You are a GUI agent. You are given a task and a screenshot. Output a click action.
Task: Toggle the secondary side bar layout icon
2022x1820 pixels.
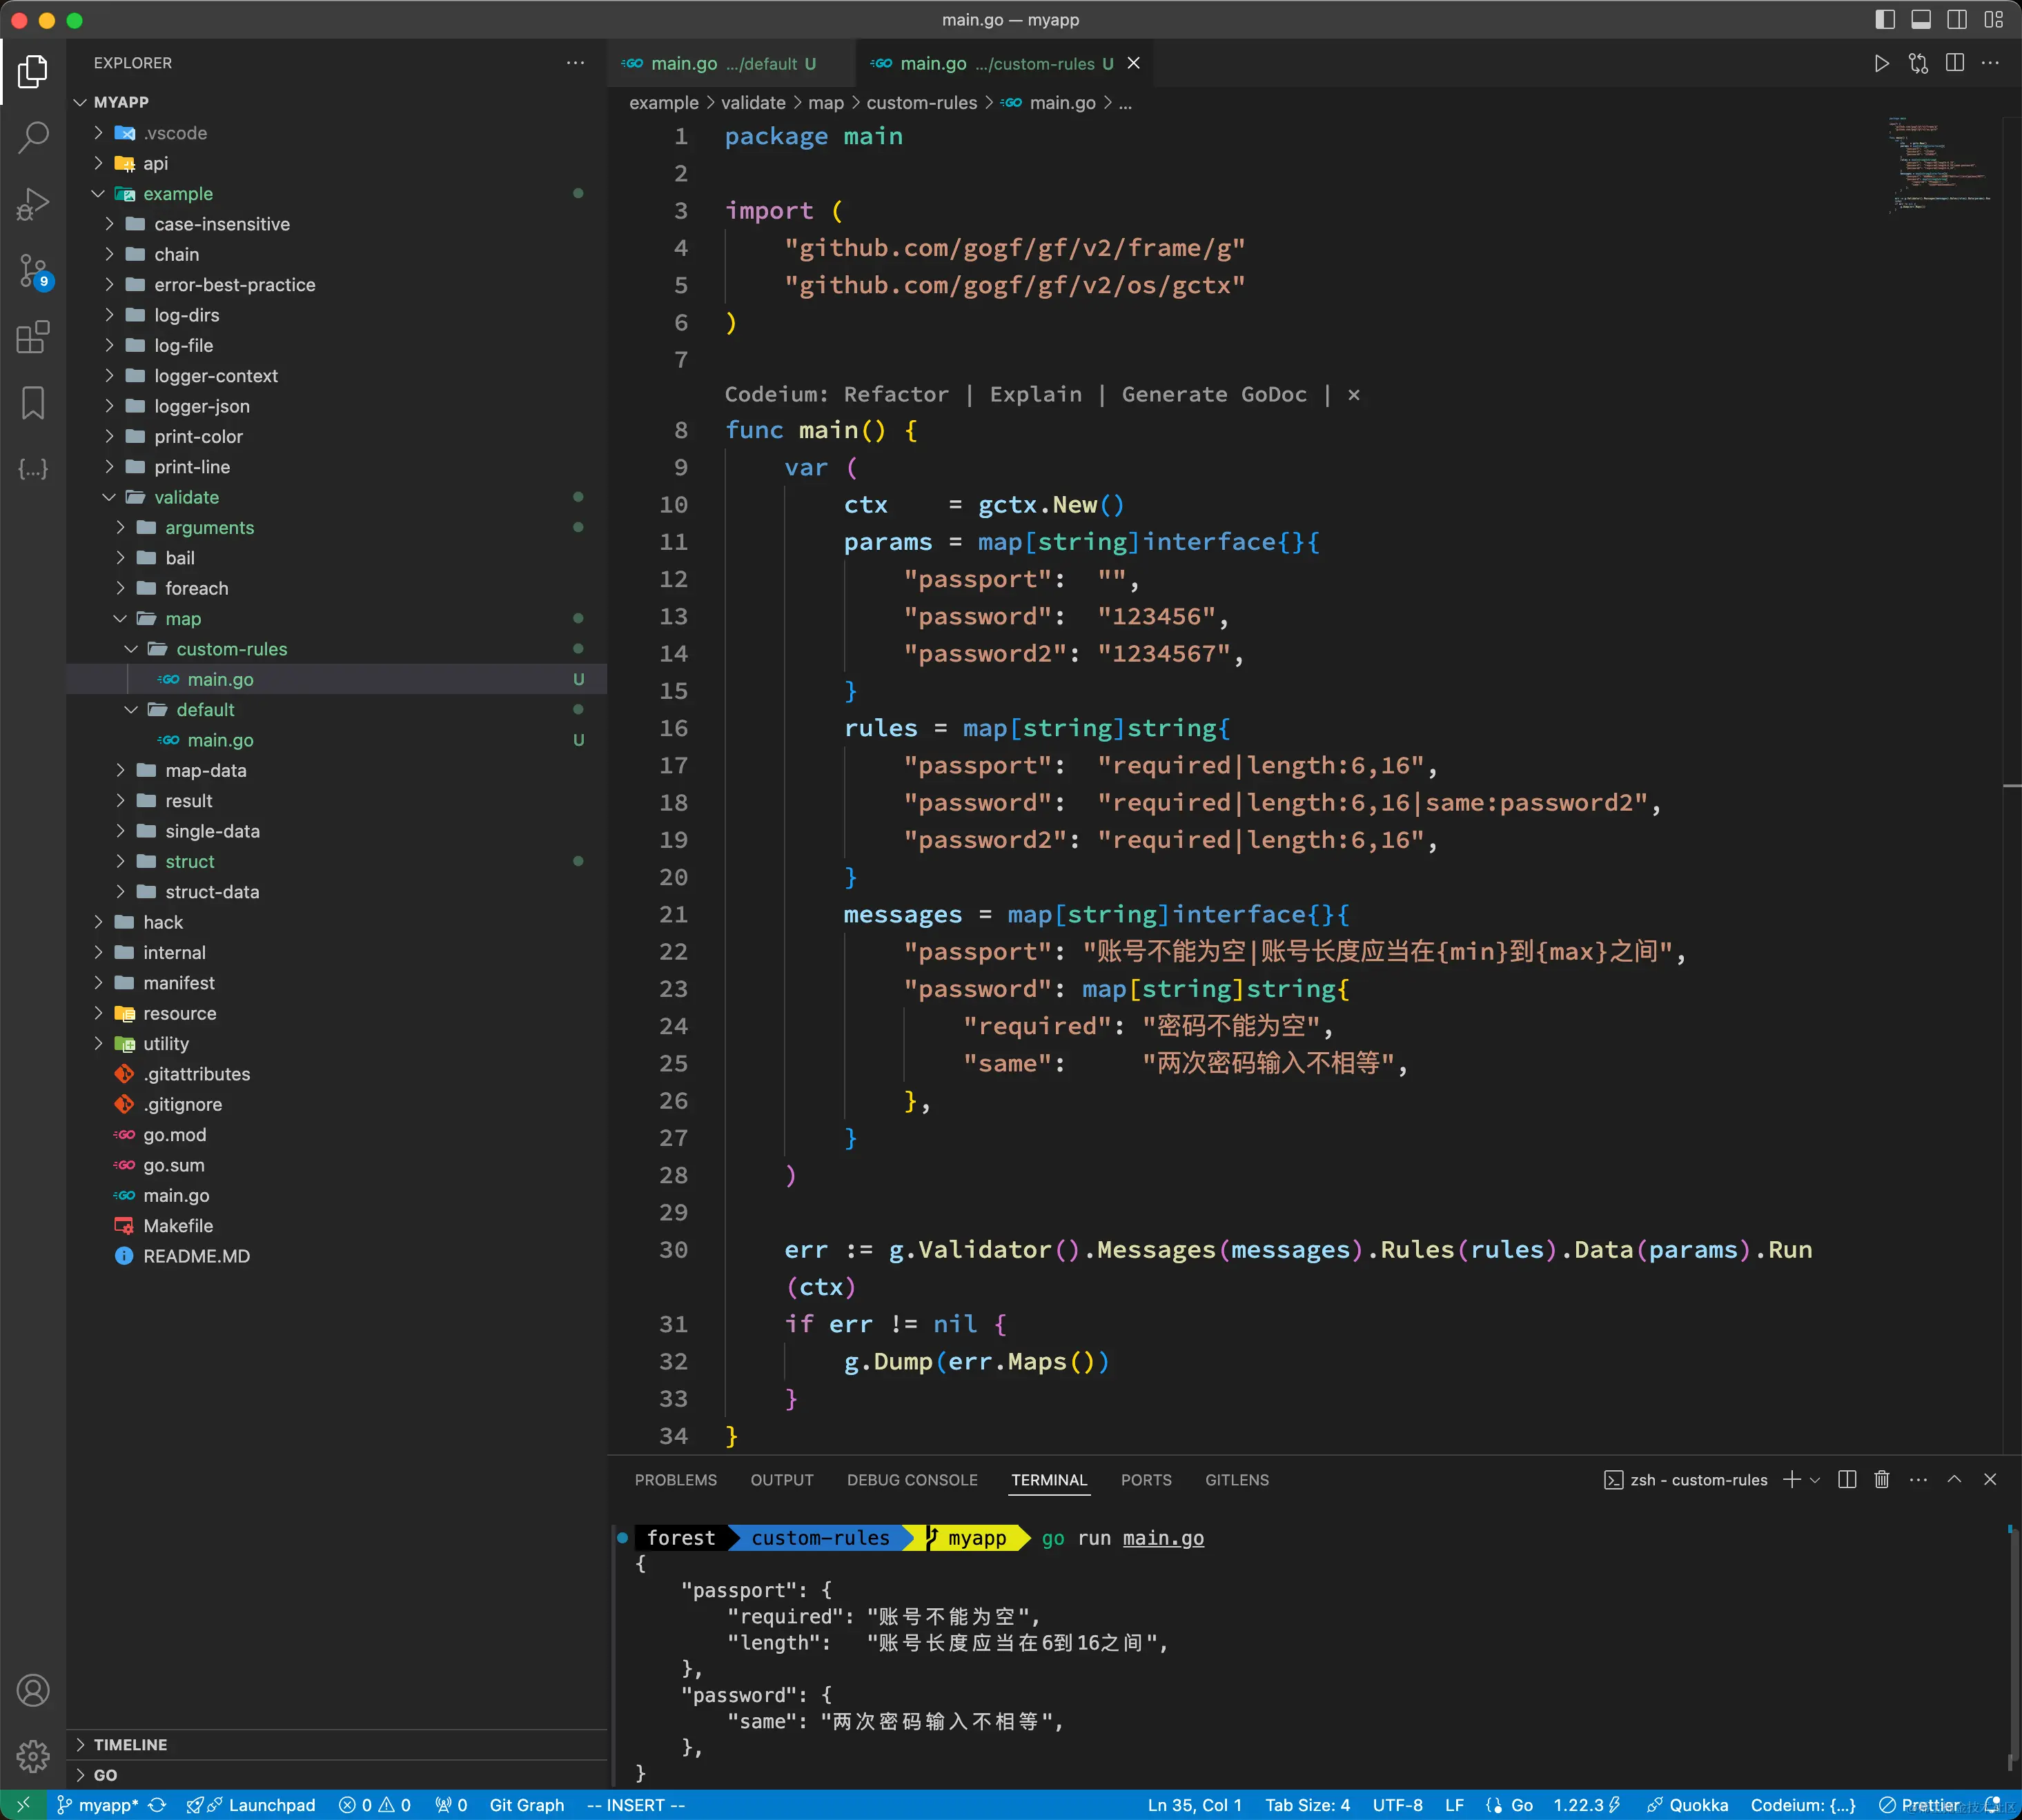coord(1957,19)
